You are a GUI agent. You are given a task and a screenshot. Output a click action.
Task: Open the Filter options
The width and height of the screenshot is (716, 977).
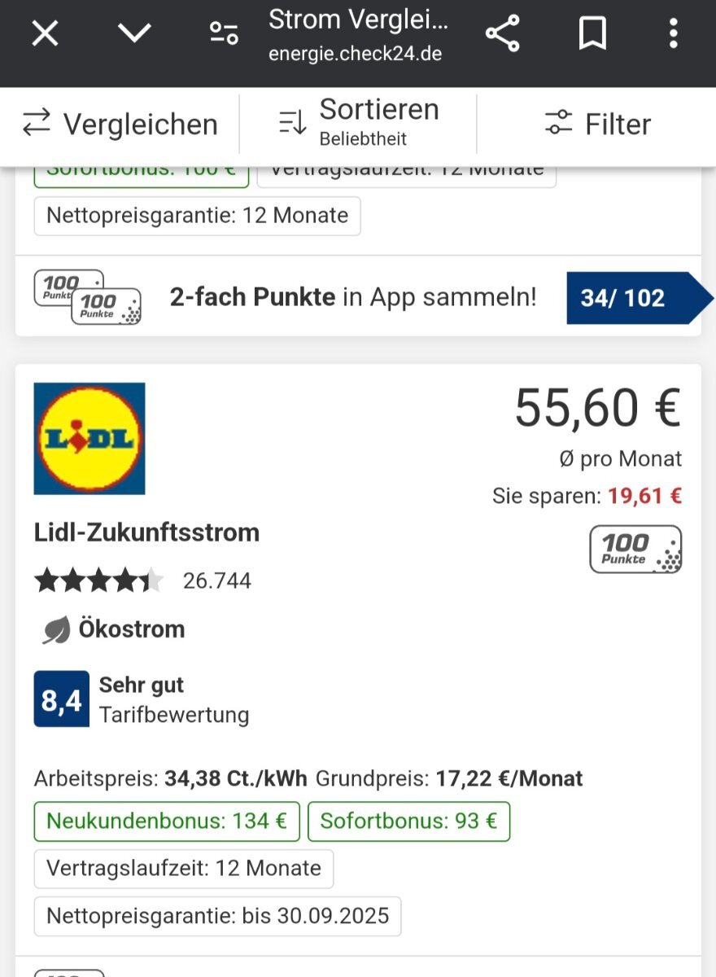click(x=597, y=124)
